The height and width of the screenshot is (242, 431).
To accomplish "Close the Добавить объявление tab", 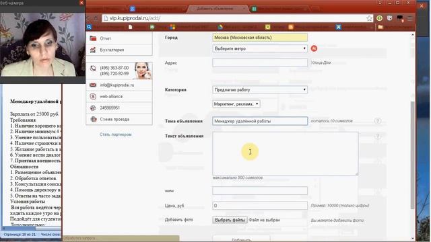I will pyautogui.click(x=244, y=9).
